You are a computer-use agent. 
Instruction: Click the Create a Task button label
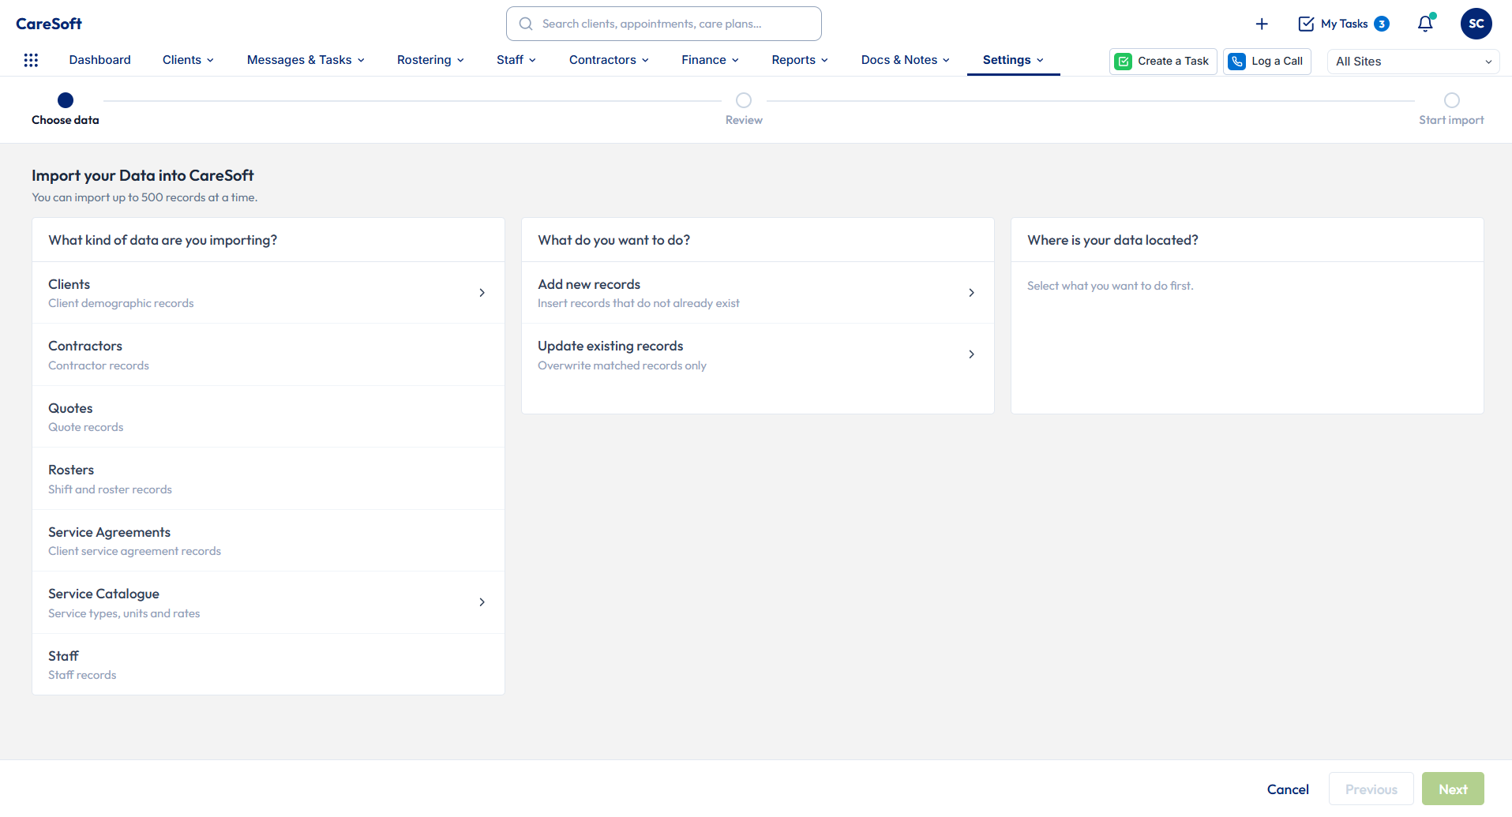[x=1172, y=61]
